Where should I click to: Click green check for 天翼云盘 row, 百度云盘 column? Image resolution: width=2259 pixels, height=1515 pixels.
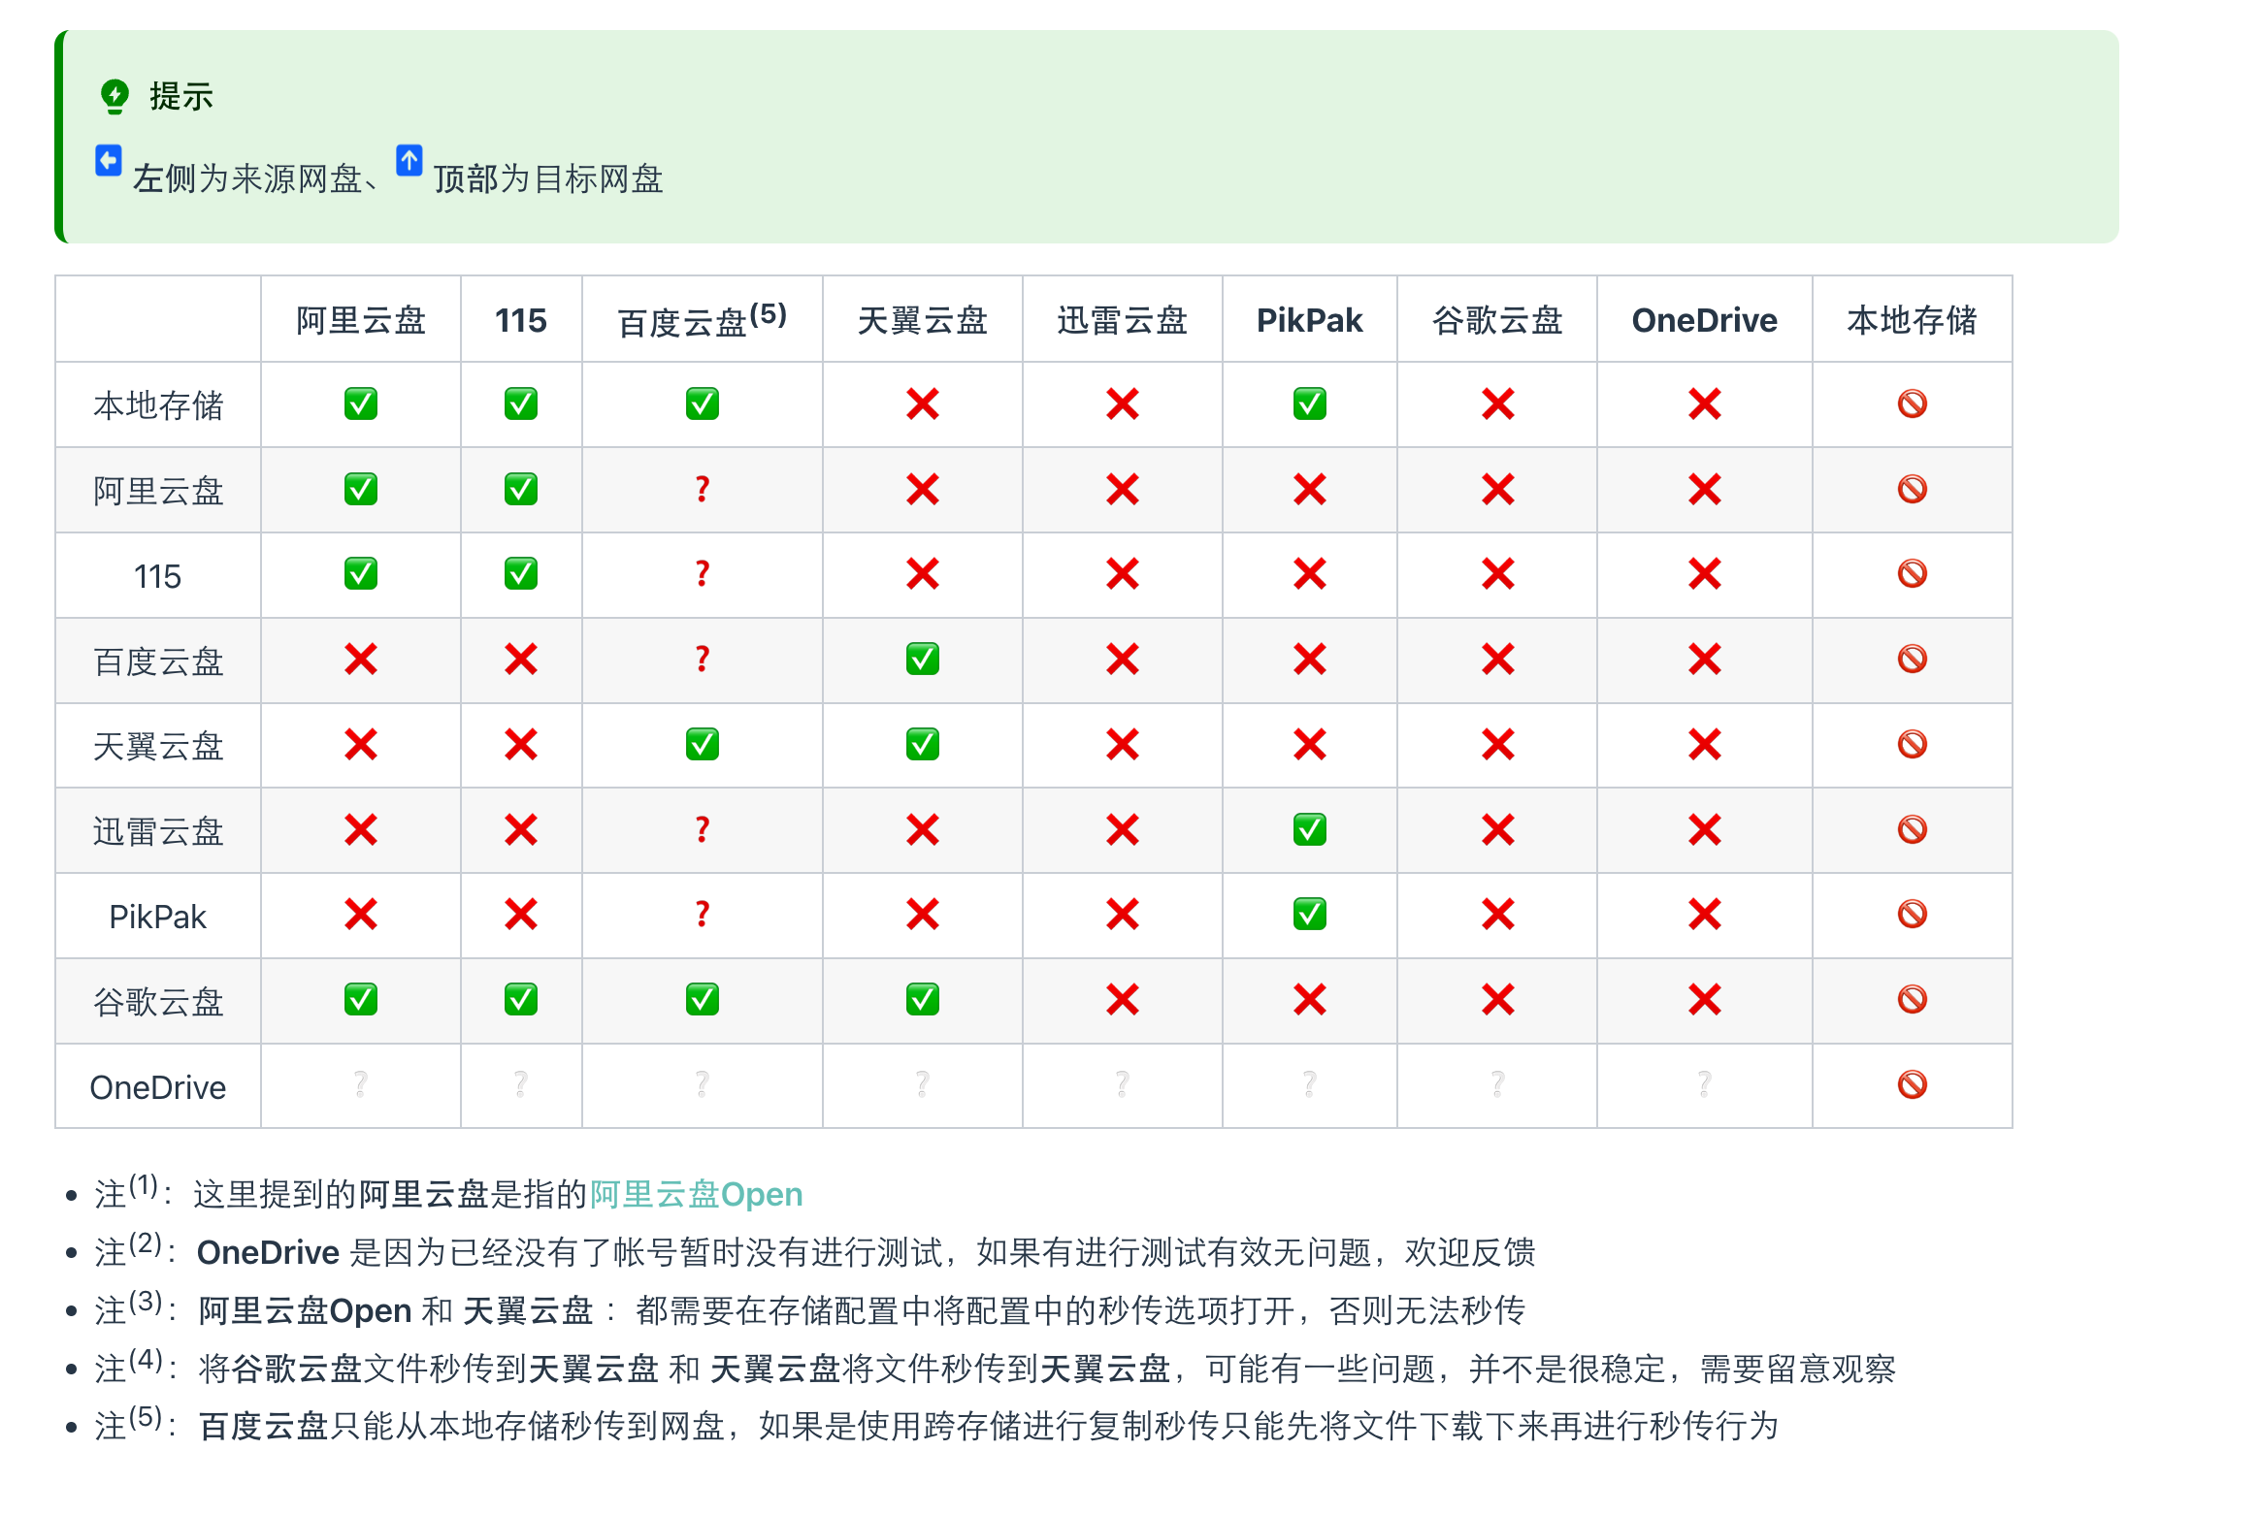pos(703,744)
